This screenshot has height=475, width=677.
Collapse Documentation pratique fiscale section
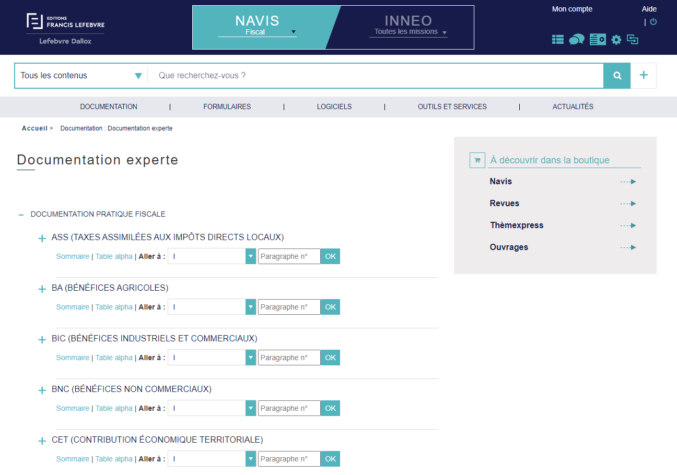coord(21,215)
